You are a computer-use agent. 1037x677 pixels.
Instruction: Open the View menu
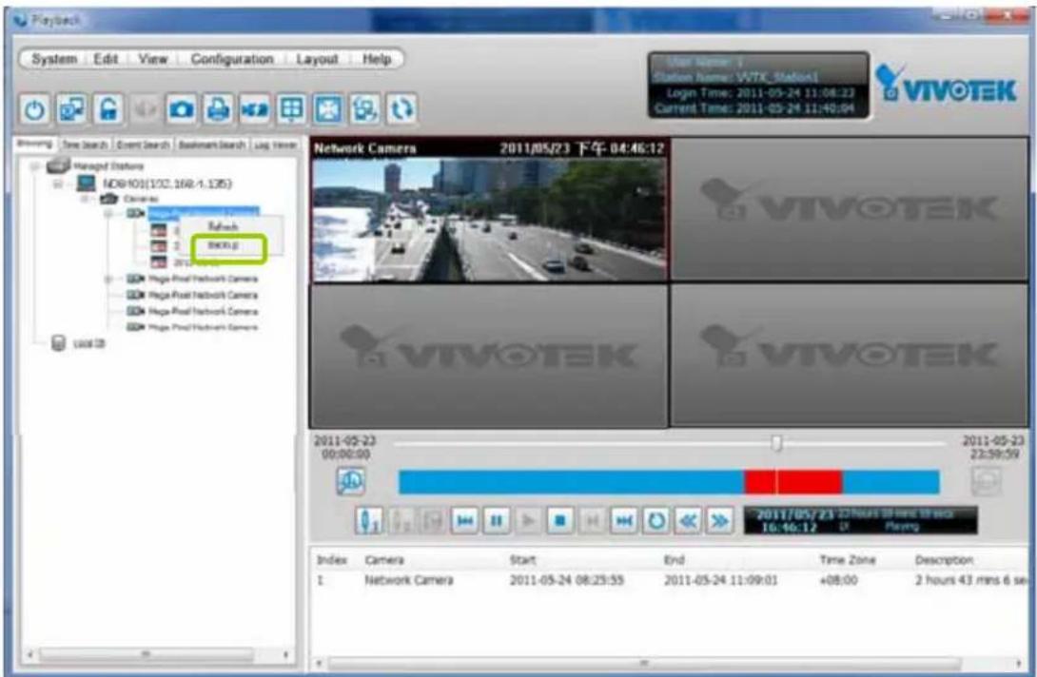153,59
